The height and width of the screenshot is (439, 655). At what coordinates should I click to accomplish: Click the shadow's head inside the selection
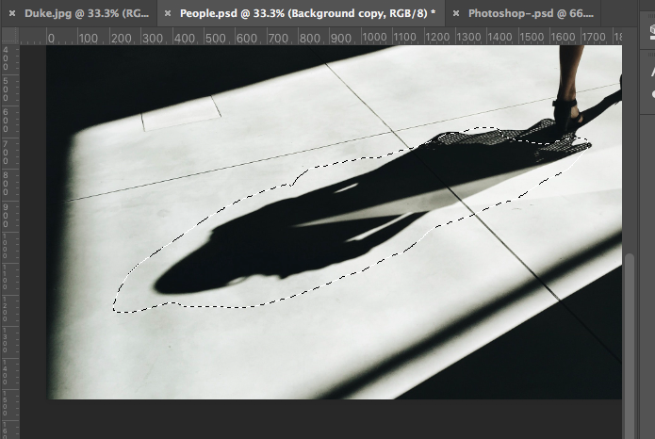(x=184, y=275)
